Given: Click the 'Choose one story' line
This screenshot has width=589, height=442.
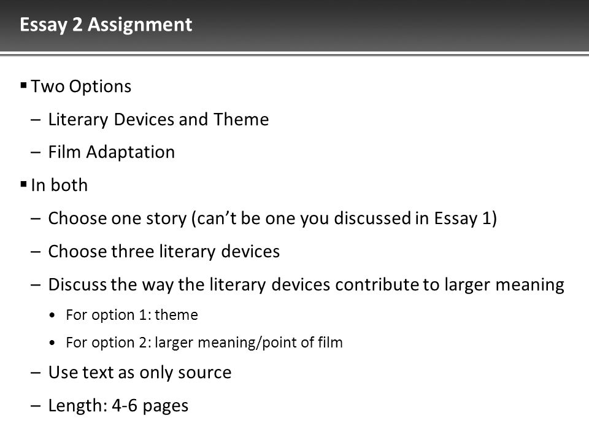Looking at the screenshot, I should (x=272, y=219).
